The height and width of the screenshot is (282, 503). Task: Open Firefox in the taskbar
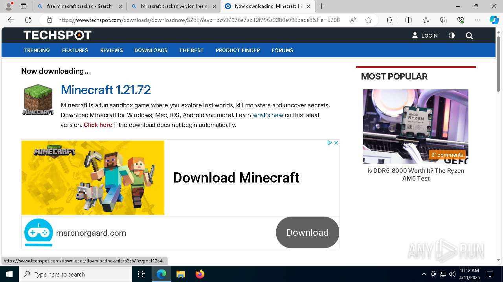[x=200, y=274]
